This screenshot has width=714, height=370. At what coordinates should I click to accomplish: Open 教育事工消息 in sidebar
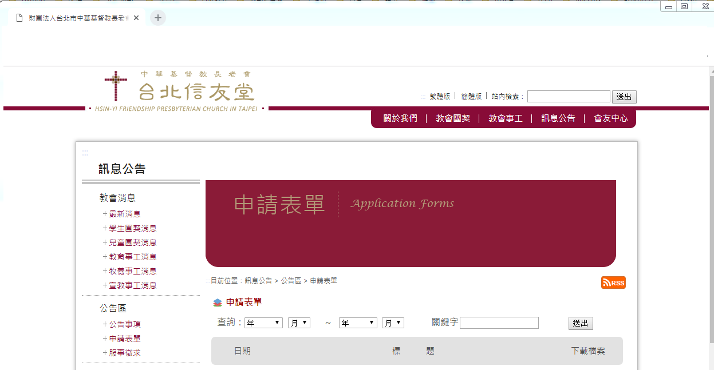[x=133, y=257]
